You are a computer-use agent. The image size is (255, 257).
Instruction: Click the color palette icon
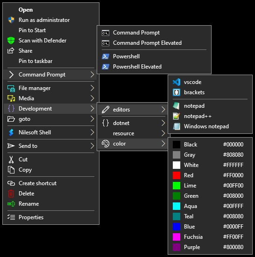click(x=106, y=144)
